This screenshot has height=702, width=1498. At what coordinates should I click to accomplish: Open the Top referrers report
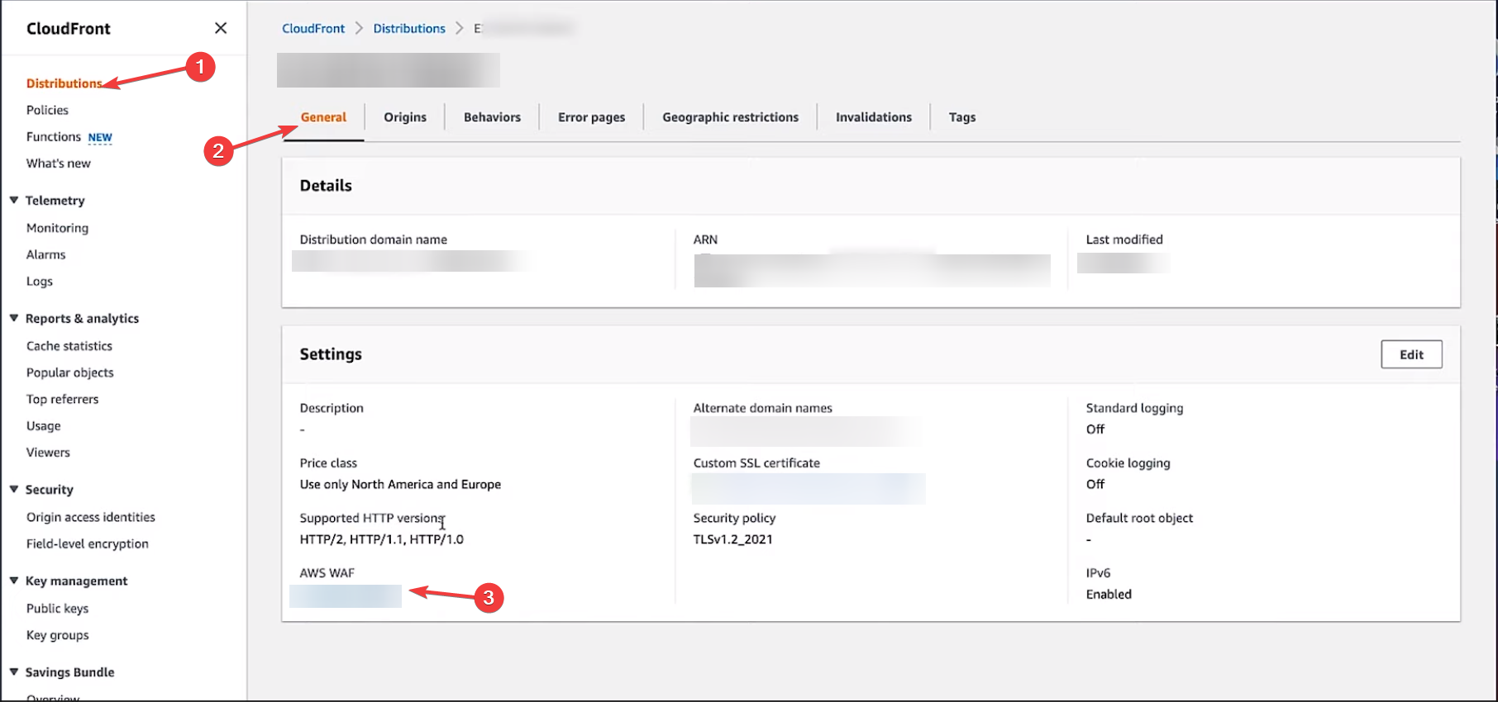pyautogui.click(x=62, y=399)
